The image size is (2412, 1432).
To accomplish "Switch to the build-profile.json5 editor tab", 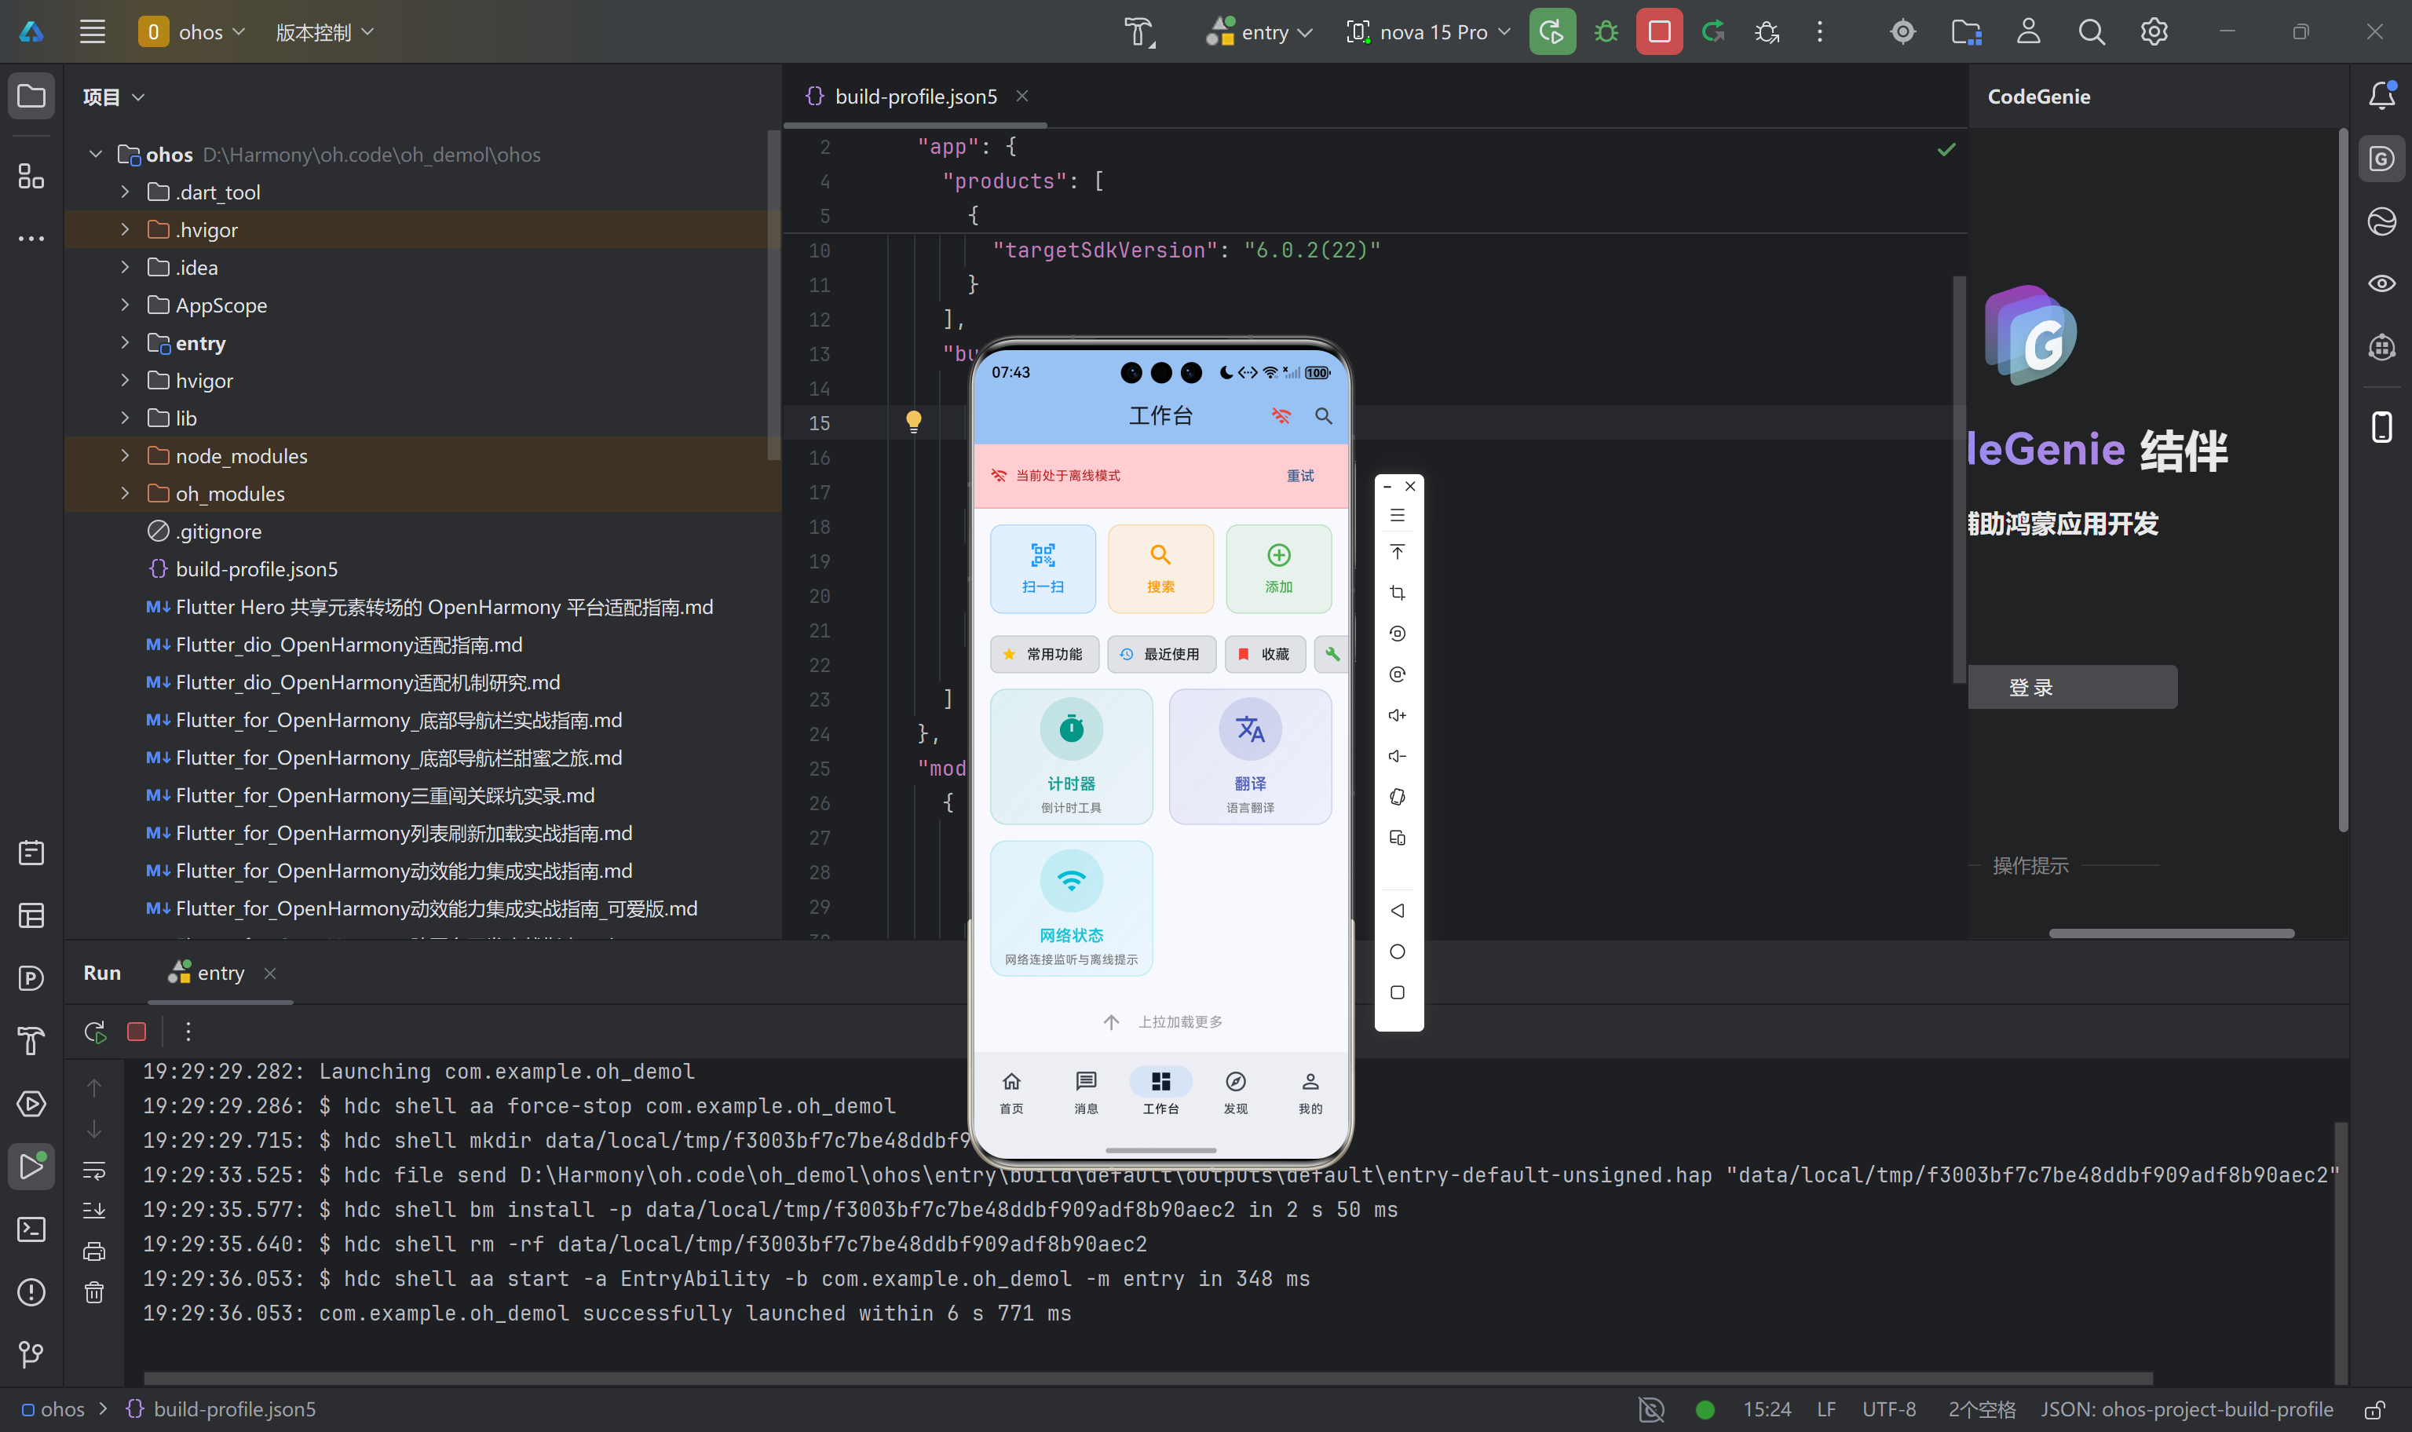I will tap(915, 97).
